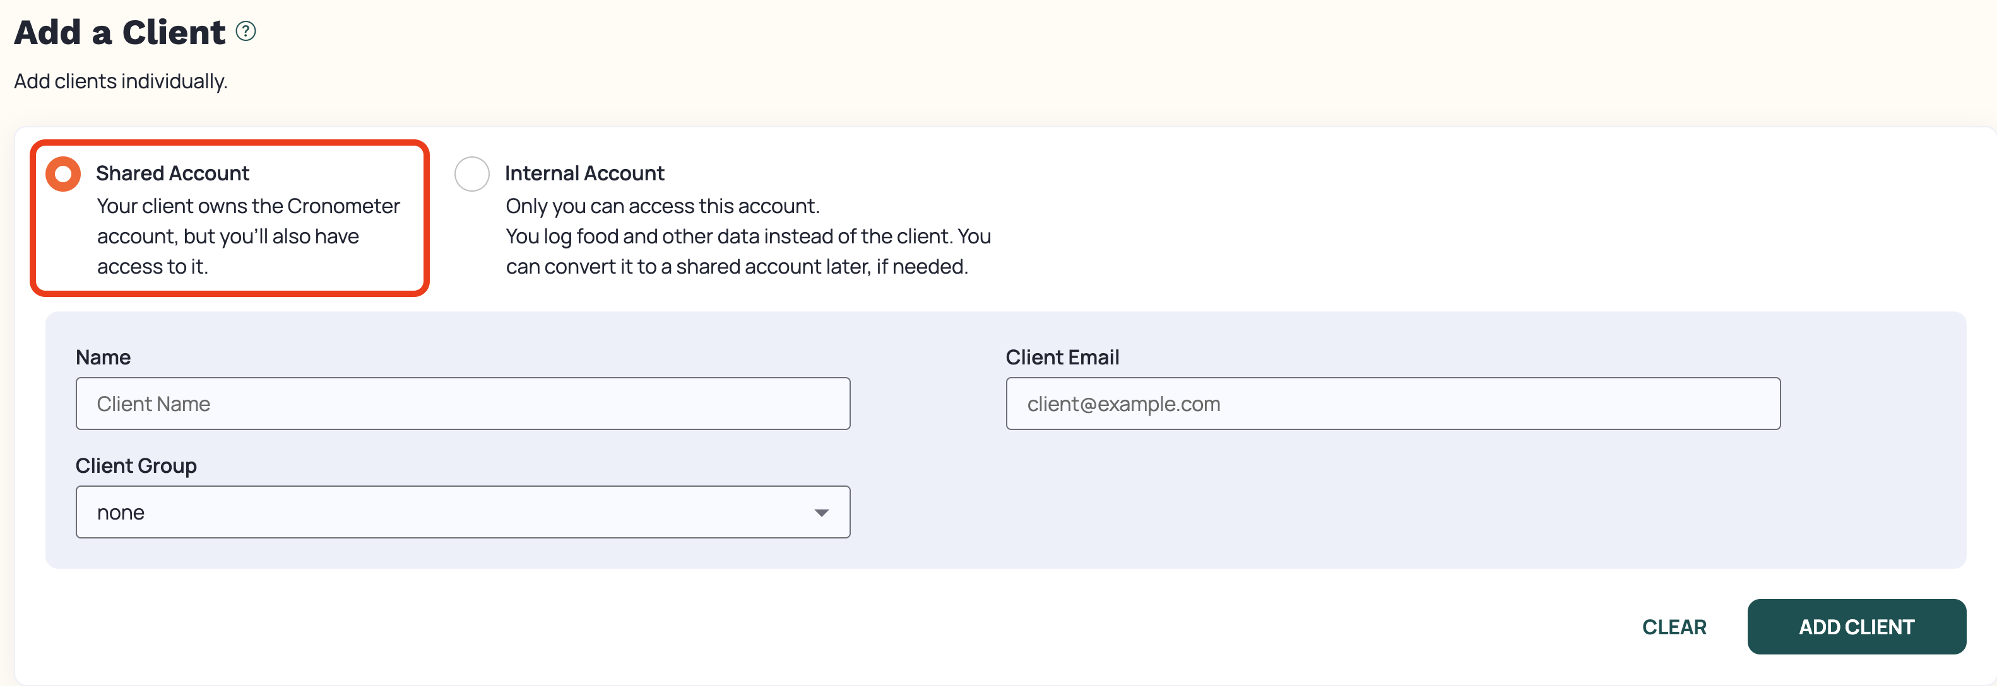Choose the Internal Account radio button
This screenshot has width=1997, height=686.
pos(472,173)
